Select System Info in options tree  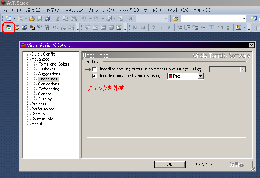(42, 119)
